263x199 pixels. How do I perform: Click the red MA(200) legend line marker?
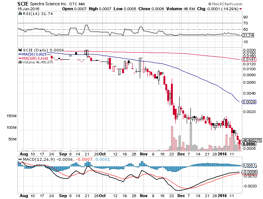pos(20,58)
